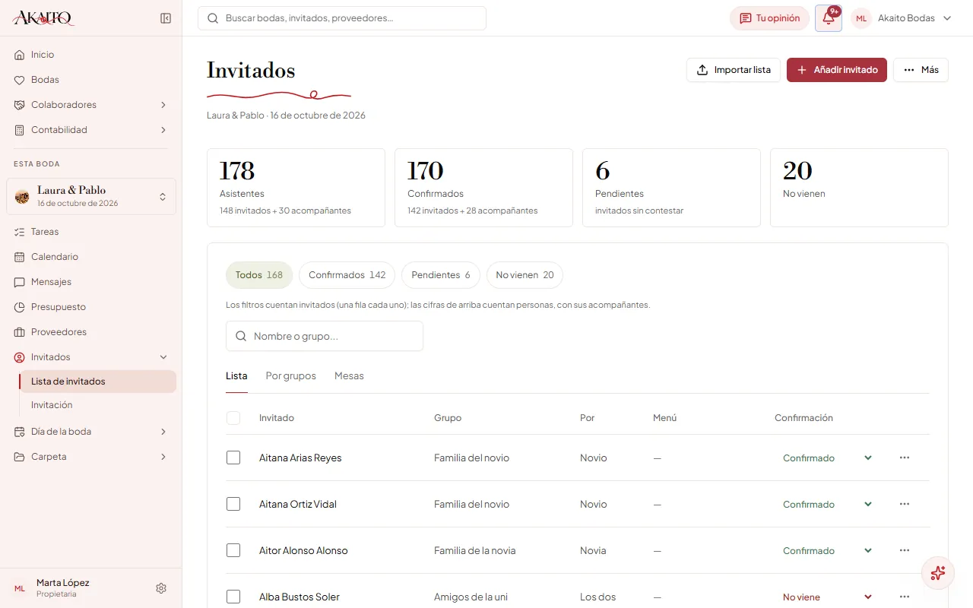Screen dimensions: 973x608
Task: Expand the Colaboradores menu
Action: click(91, 105)
